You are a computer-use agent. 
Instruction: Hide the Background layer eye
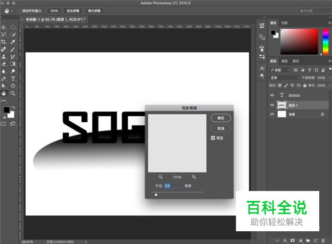272,114
